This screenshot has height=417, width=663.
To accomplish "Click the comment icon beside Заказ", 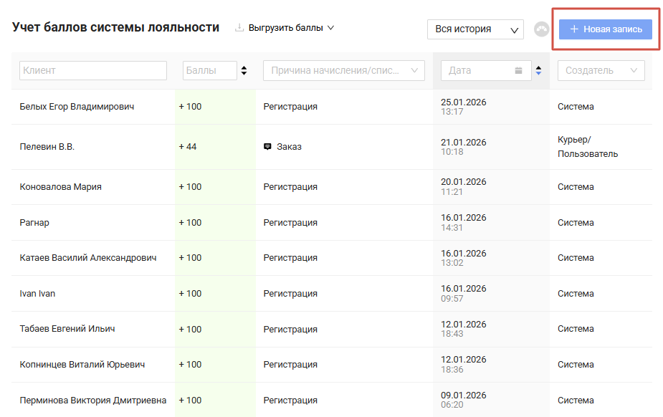I will (267, 147).
